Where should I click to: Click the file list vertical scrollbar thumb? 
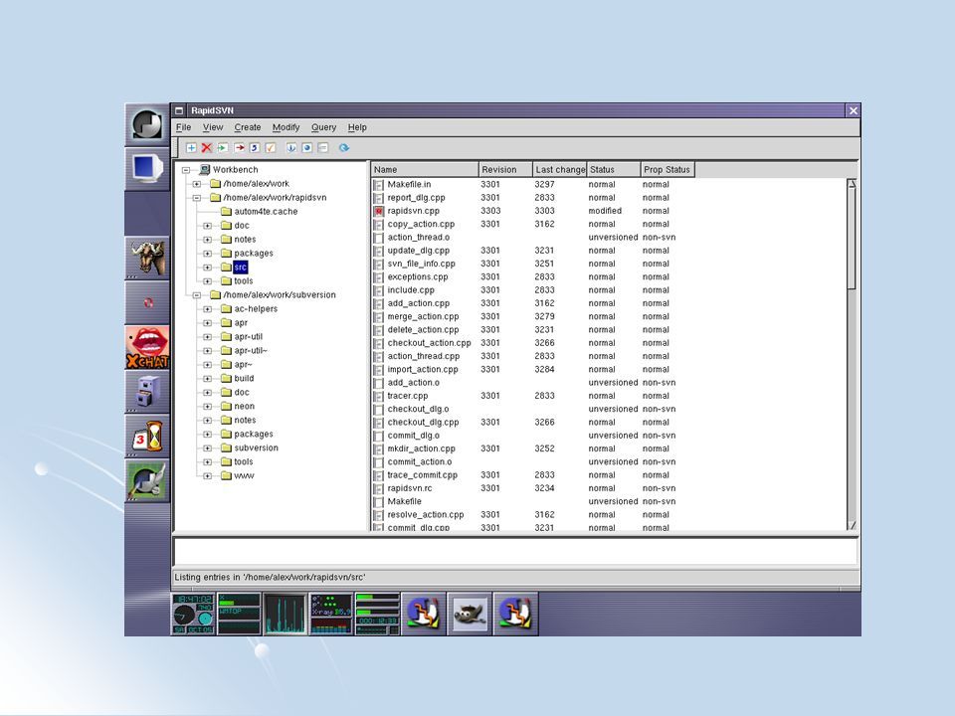pos(853,238)
